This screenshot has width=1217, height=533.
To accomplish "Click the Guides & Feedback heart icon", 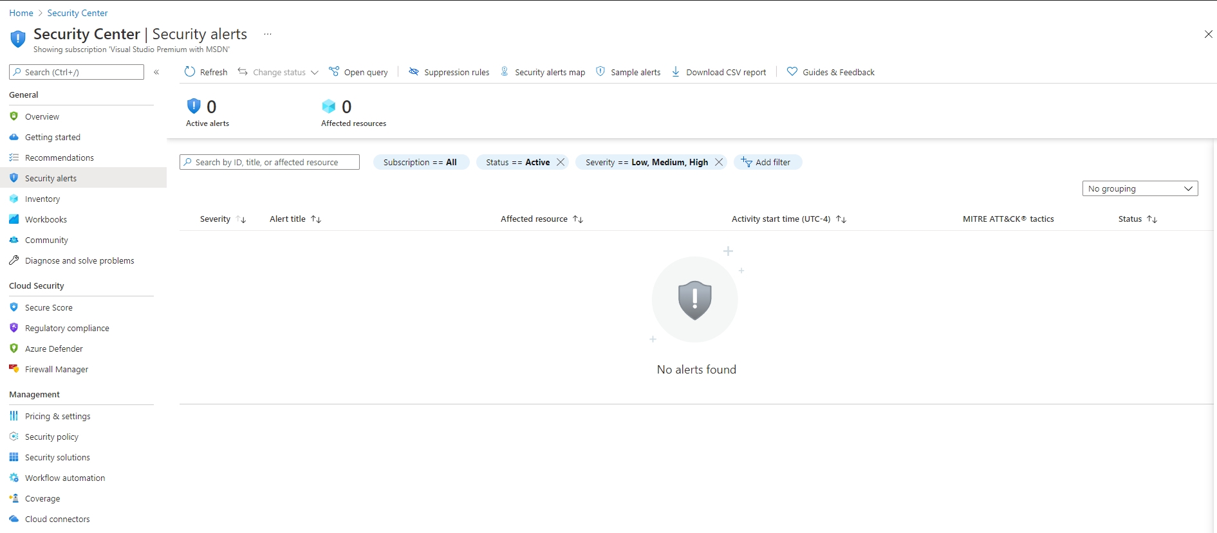I will coord(792,72).
